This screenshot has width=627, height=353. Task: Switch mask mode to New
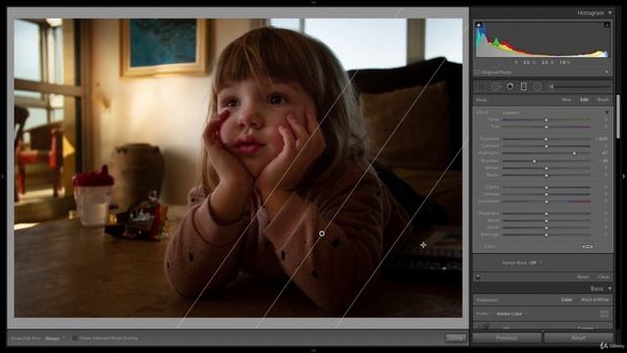[x=566, y=100]
